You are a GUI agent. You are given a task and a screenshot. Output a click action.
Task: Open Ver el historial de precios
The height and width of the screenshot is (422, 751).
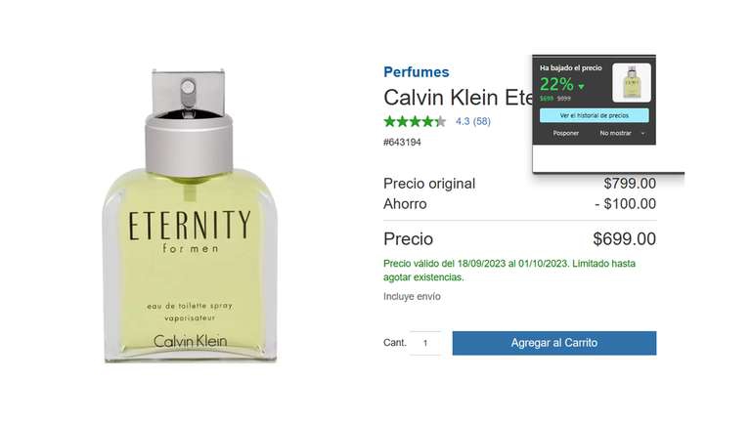coord(595,115)
